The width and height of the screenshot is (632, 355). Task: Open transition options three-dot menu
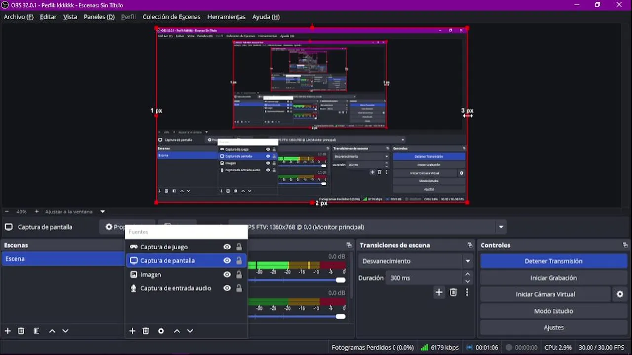point(467,292)
